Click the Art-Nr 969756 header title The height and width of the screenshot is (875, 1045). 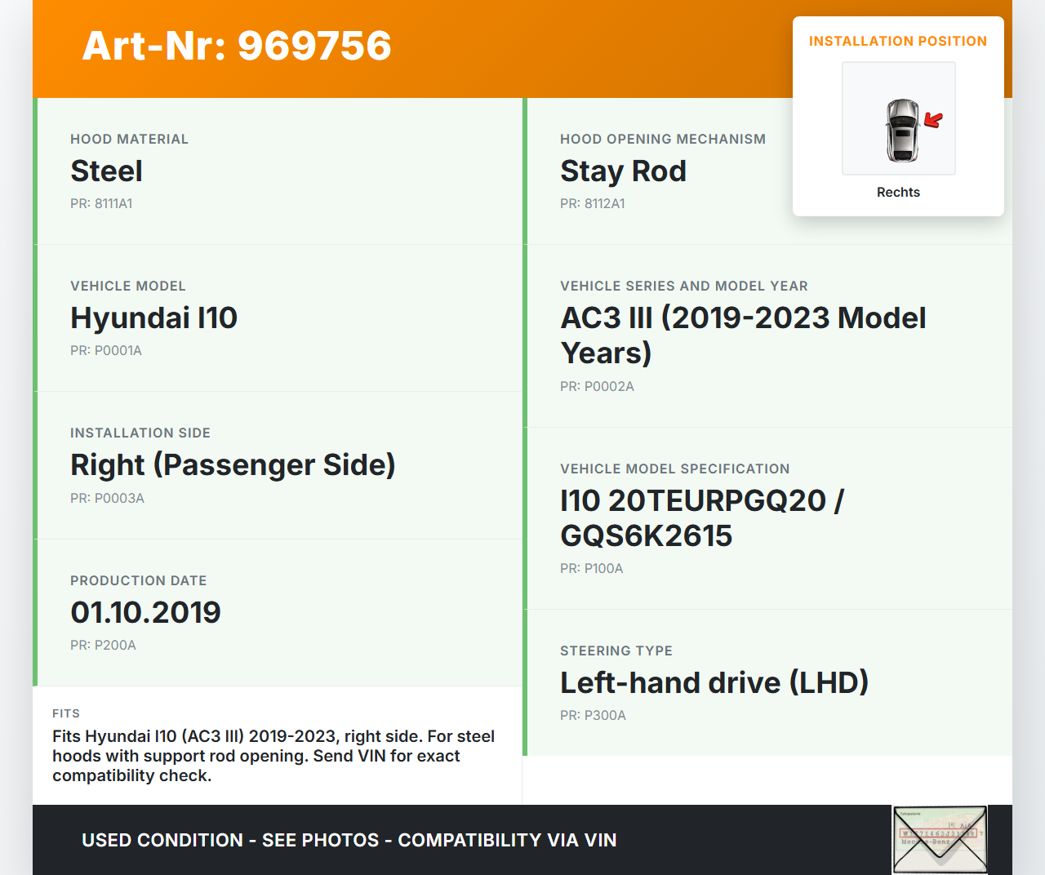point(237,46)
